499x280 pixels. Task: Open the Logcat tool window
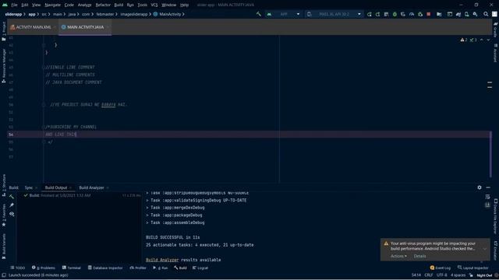tap(200, 268)
